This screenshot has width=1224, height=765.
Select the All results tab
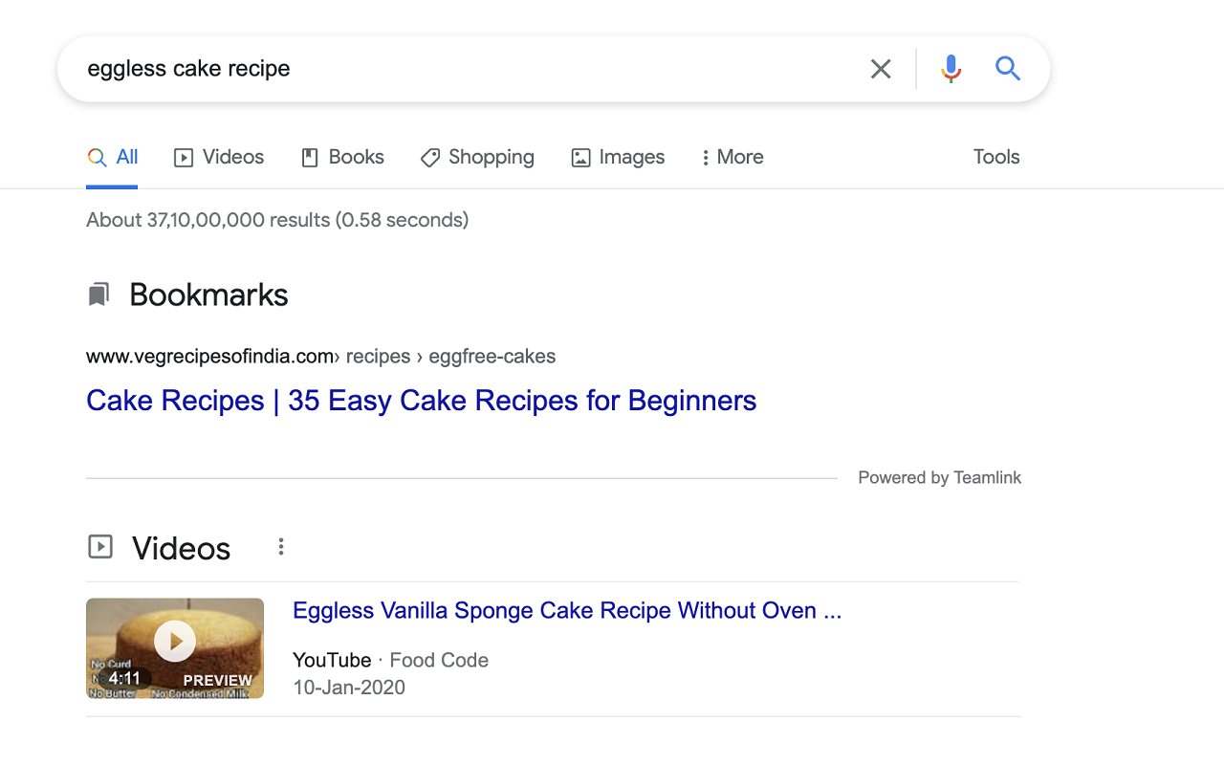tap(113, 158)
